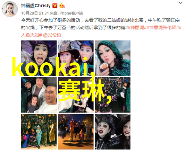Open the group photo with two men
Viewport: 186px width, 152px height.
[x=39, y=95]
